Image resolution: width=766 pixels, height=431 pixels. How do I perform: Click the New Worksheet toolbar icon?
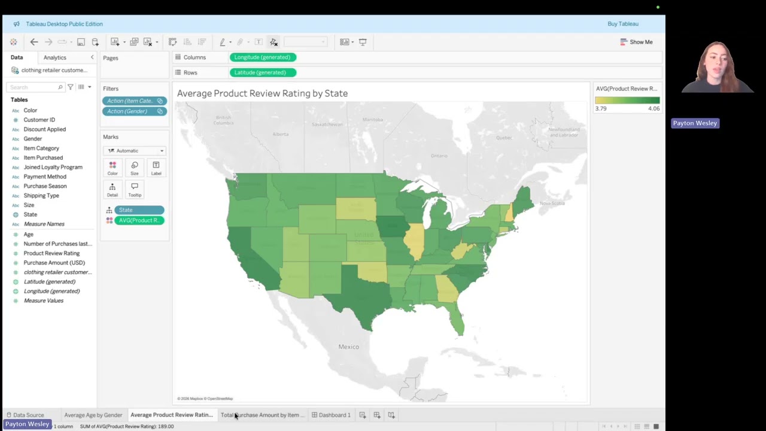tap(115, 42)
